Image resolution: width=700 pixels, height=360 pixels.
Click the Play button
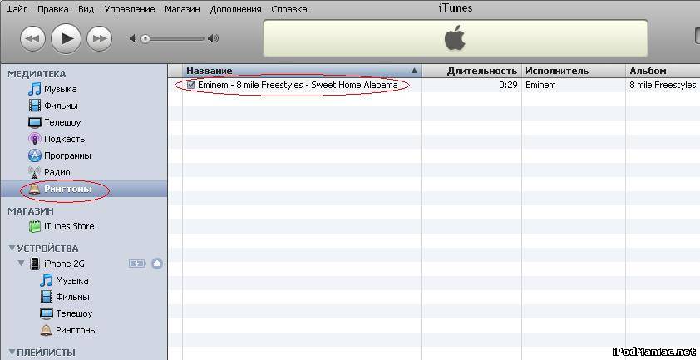tap(66, 39)
